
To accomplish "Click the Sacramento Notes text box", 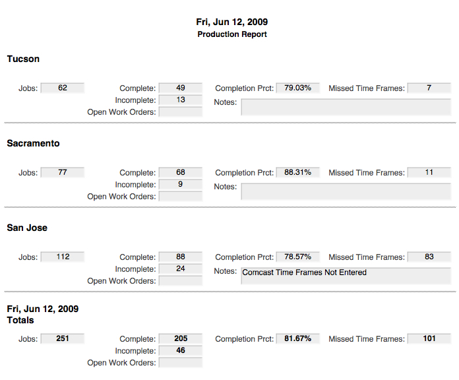I will click(346, 192).
